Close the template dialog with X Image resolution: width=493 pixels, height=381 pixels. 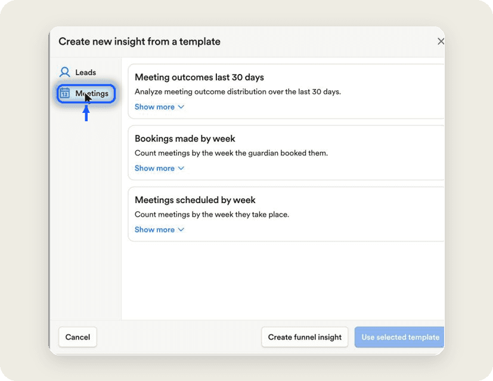point(441,41)
